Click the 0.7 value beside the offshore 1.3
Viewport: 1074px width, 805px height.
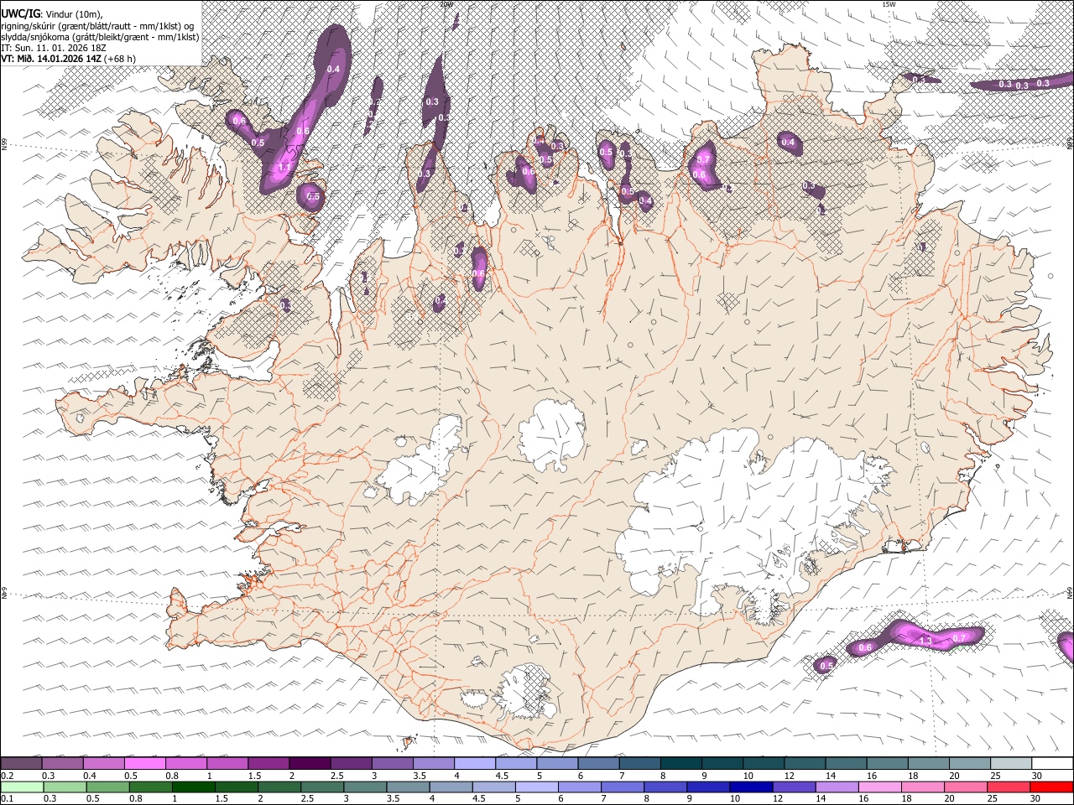click(960, 638)
